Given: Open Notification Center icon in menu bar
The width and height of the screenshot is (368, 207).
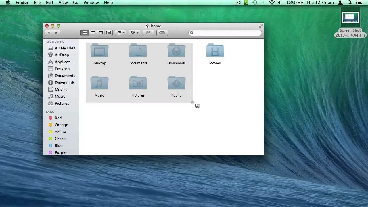Looking at the screenshot, I should 359,3.
